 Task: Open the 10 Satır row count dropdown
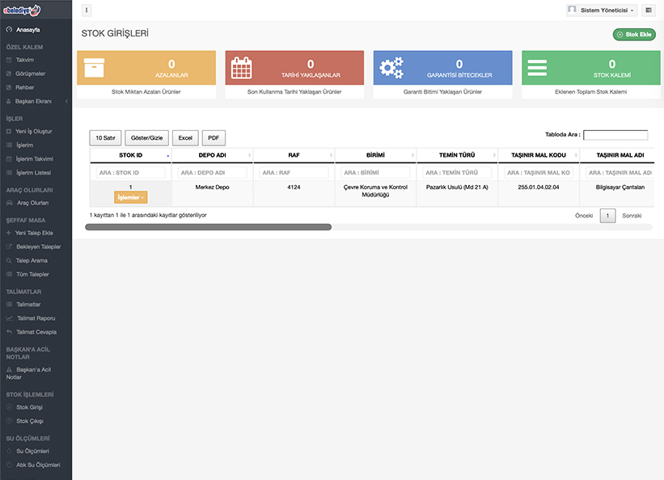tap(105, 138)
